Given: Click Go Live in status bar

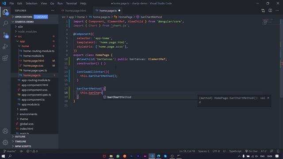Looking at the screenshot, I should [x=251, y=151].
